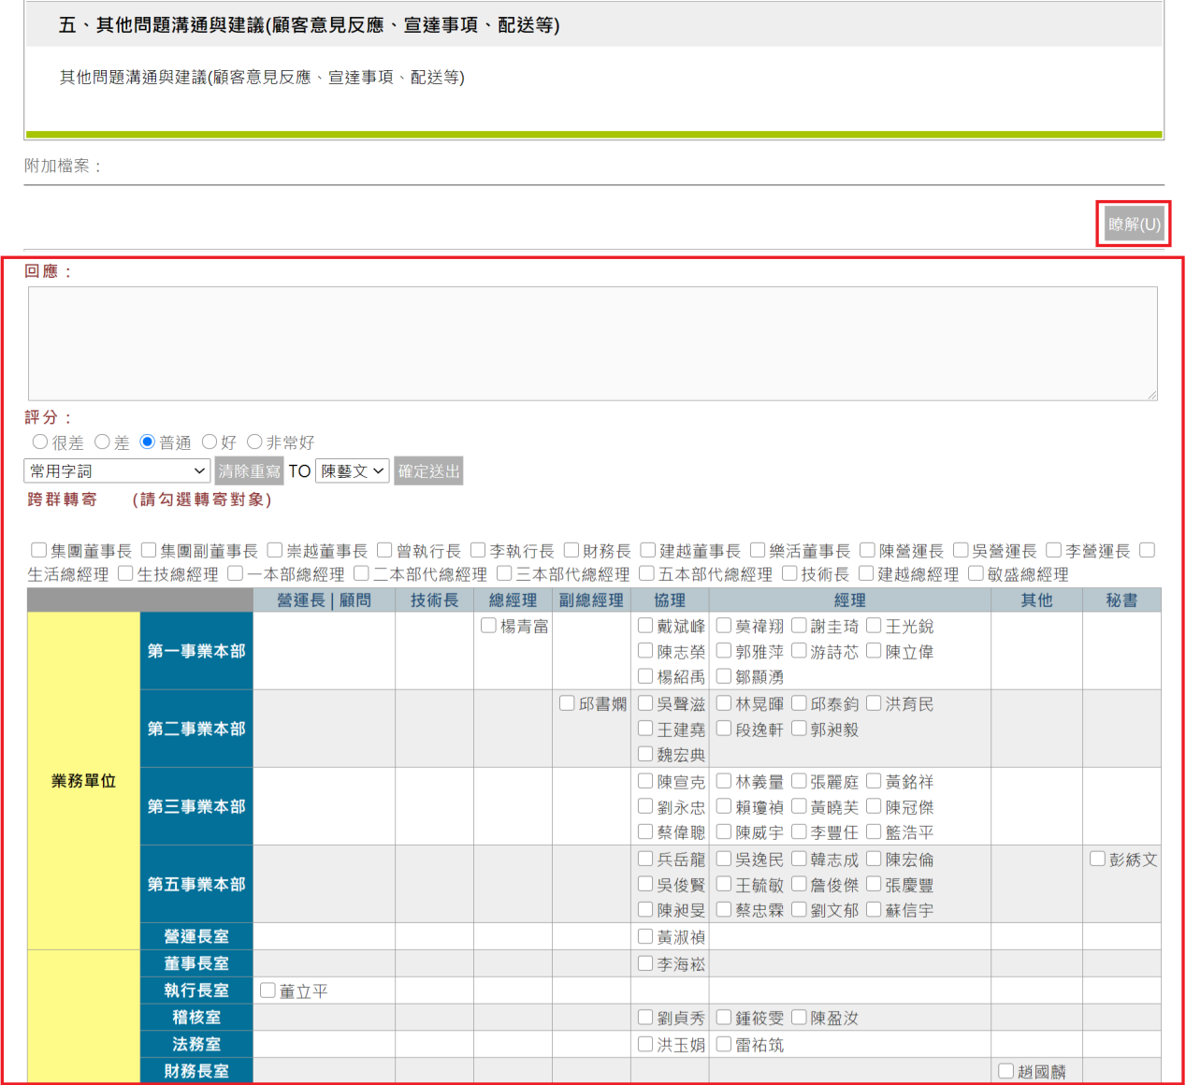This screenshot has height=1085, width=1186.
Task: Check the 集團董事長 checkbox
Action: [x=39, y=550]
